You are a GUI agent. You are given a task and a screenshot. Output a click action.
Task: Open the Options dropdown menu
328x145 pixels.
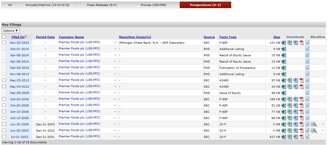pyautogui.click(x=11, y=31)
